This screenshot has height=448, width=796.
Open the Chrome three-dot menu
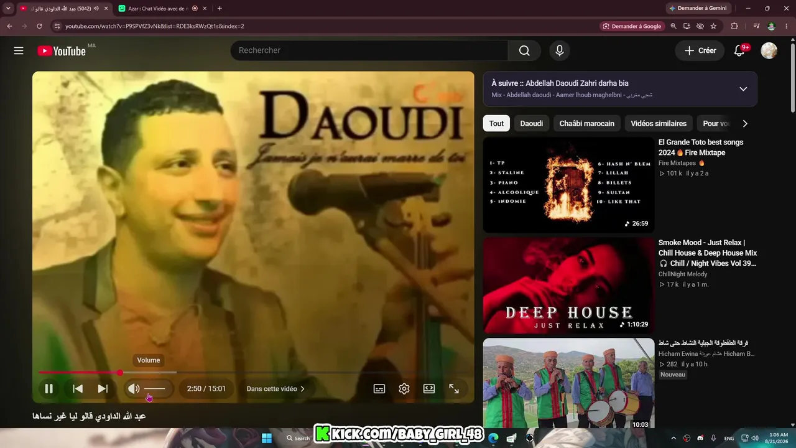click(787, 26)
